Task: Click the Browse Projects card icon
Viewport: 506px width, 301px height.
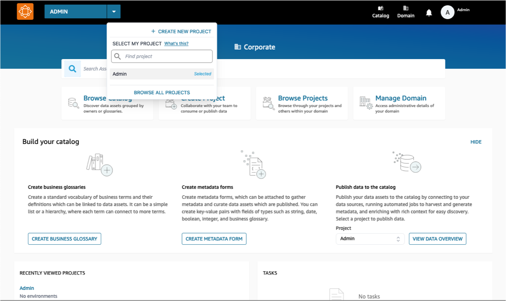Action: (x=268, y=103)
